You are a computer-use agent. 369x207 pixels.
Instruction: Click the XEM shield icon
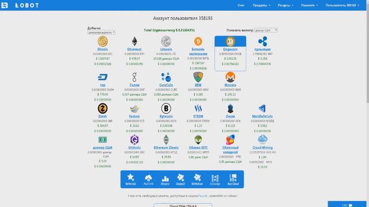(198, 77)
